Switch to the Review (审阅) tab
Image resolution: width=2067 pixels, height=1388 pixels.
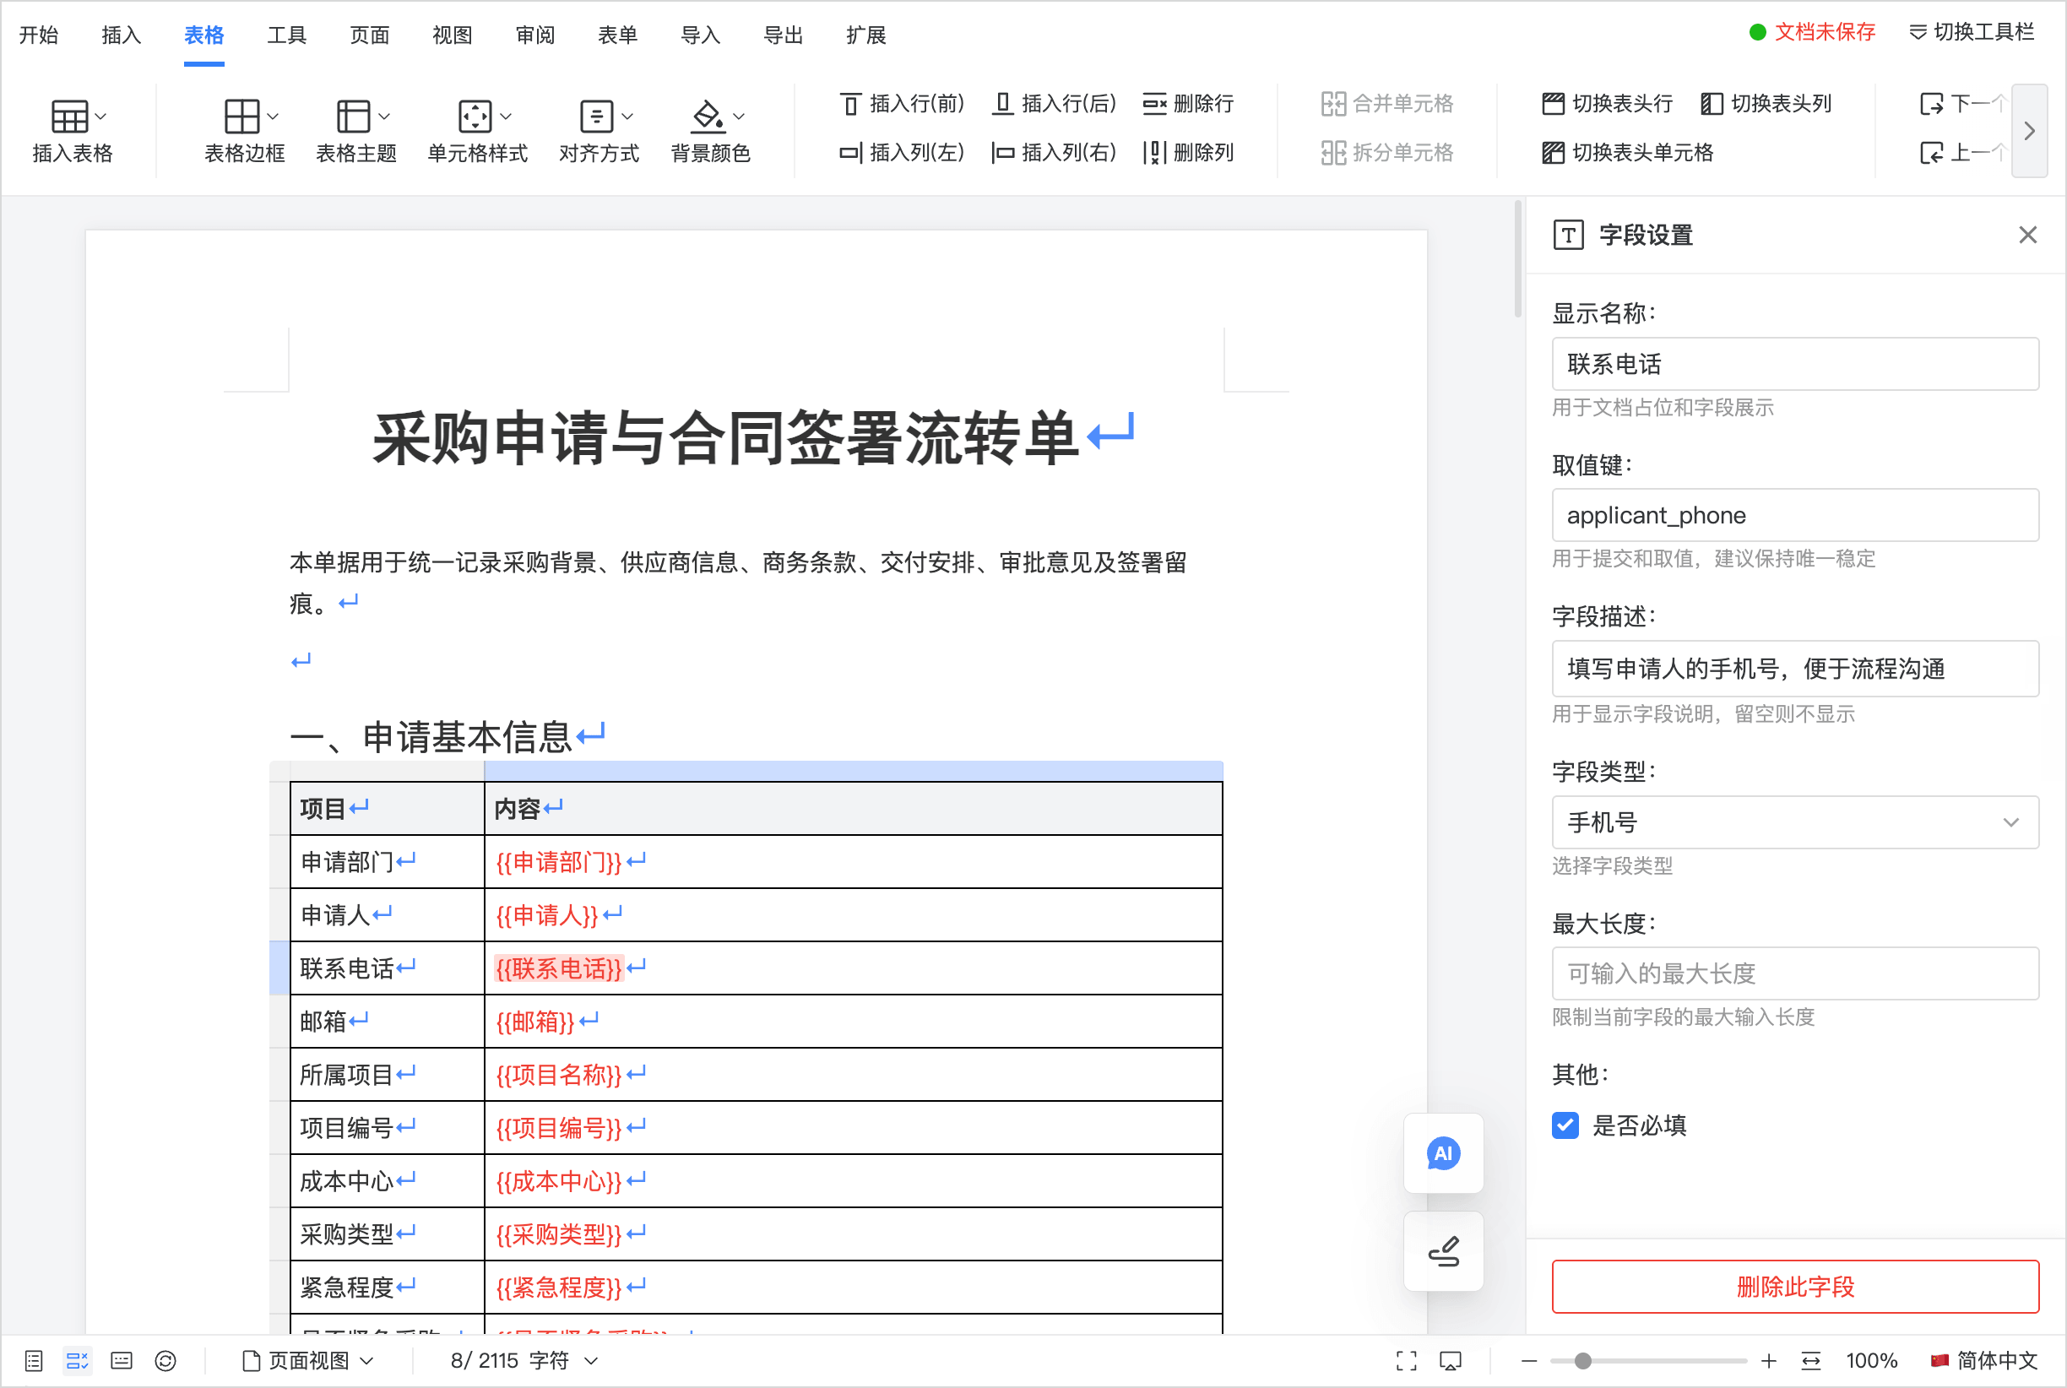point(534,35)
